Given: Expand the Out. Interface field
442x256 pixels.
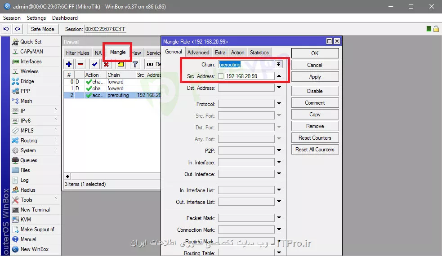Looking at the screenshot, I should (x=279, y=174).
